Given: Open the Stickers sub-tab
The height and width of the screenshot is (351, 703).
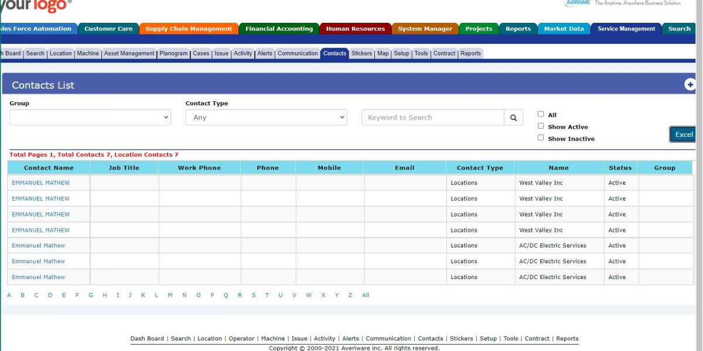Looking at the screenshot, I should [x=361, y=53].
